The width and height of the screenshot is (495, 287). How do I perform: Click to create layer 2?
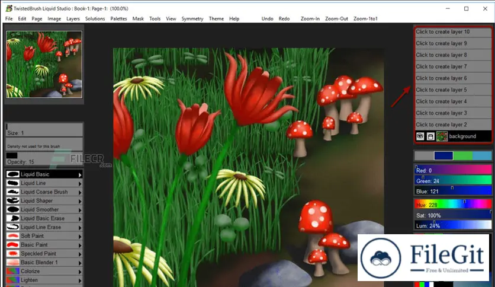point(453,125)
